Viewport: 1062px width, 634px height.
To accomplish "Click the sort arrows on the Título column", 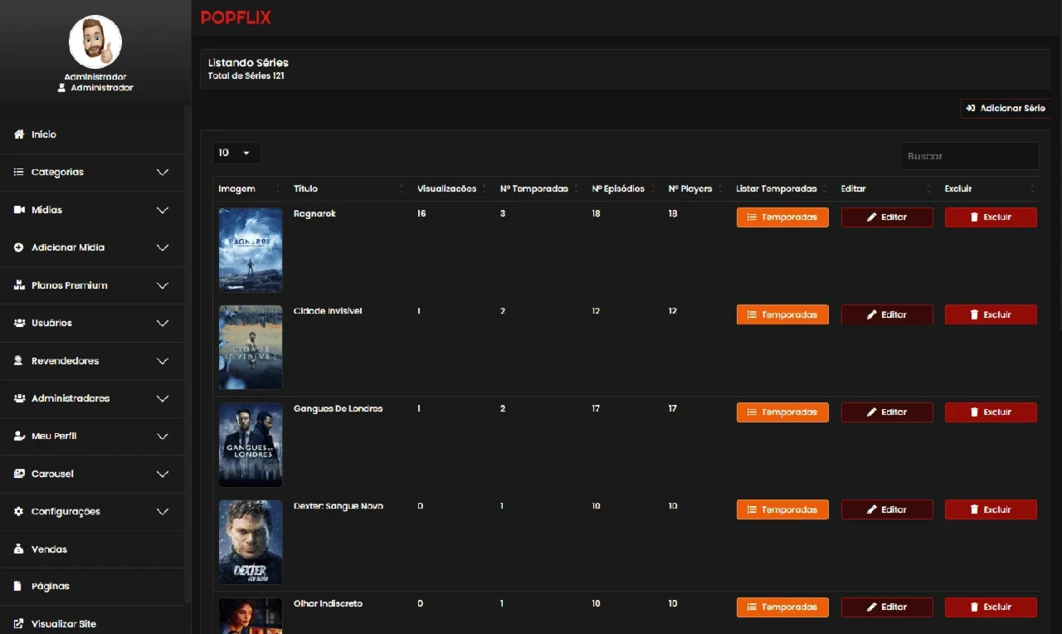I will click(402, 188).
